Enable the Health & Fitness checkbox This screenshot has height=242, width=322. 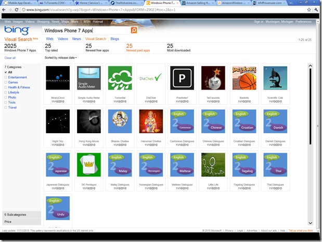point(6,87)
